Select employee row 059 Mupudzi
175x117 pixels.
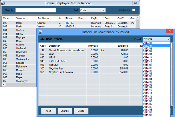[19, 56]
